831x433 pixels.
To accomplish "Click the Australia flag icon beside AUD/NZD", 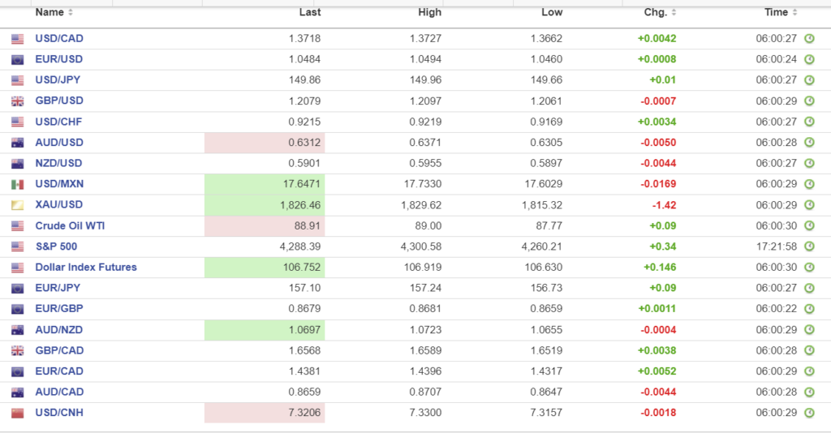I will [x=17, y=330].
